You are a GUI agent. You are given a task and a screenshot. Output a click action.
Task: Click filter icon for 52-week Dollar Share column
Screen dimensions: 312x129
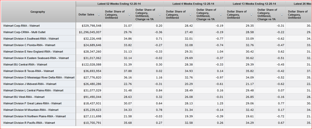pyautogui.click(x=129, y=15)
